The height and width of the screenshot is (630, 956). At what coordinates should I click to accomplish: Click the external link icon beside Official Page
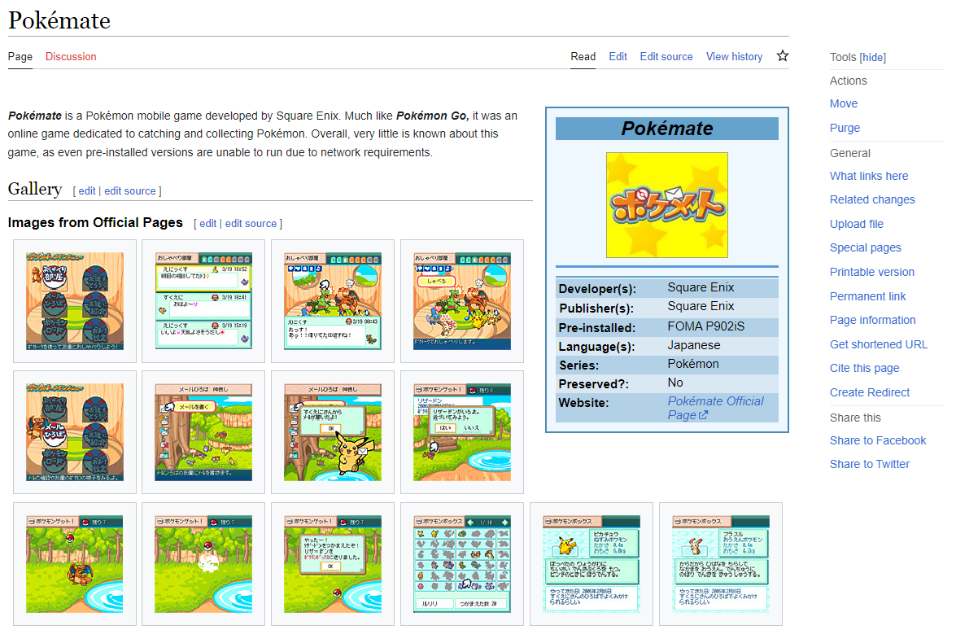[703, 415]
